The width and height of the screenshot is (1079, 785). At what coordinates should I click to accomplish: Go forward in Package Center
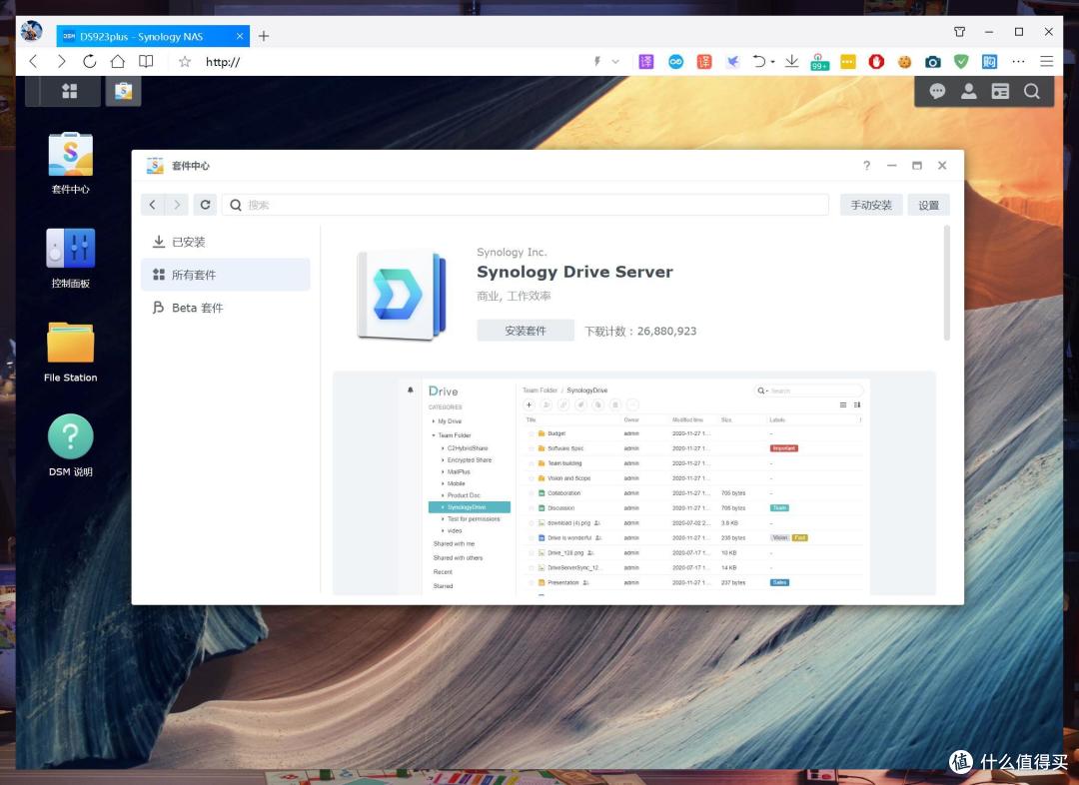point(177,205)
